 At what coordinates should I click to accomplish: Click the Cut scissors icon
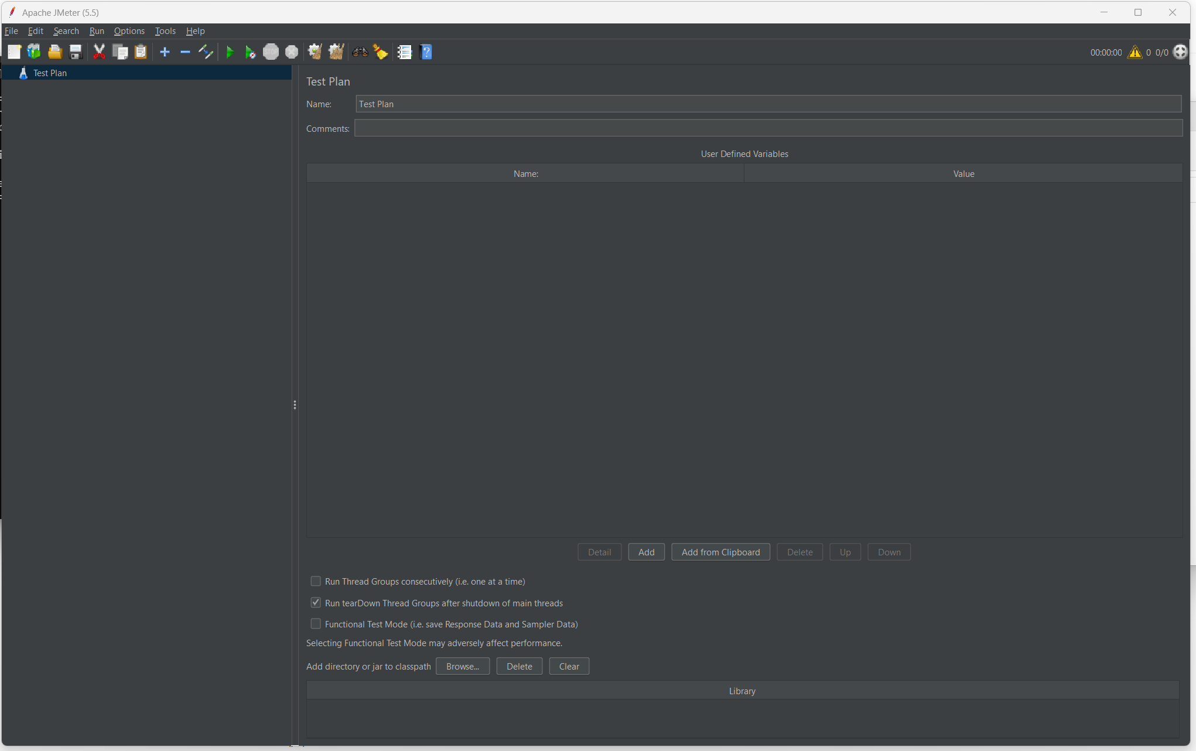(100, 52)
